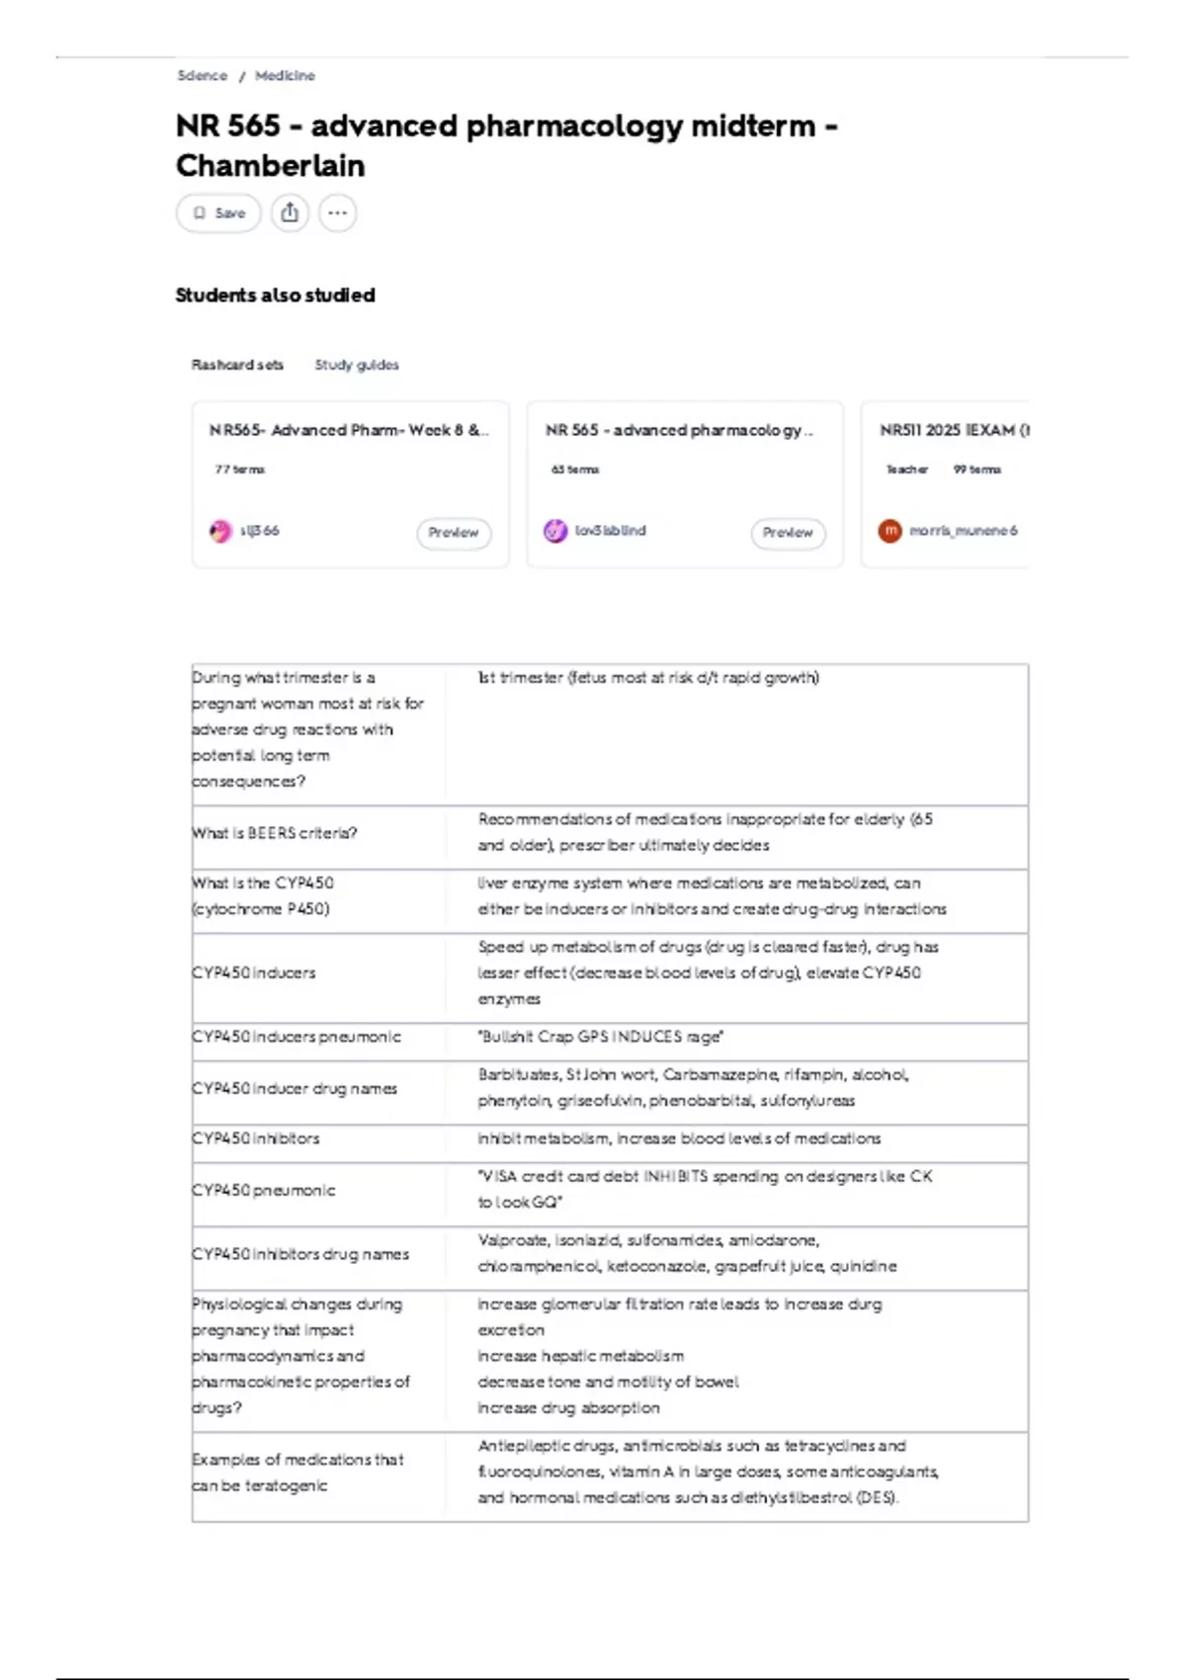The width and height of the screenshot is (1186, 1680).
Task: Click slj366 user avatar
Action: 220,532
